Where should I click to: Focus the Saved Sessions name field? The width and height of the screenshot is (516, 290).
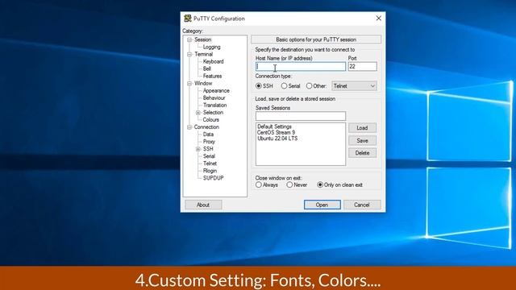click(301, 116)
